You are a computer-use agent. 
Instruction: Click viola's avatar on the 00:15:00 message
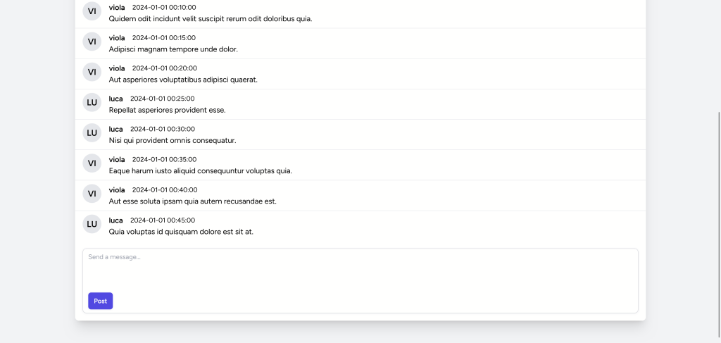click(92, 42)
